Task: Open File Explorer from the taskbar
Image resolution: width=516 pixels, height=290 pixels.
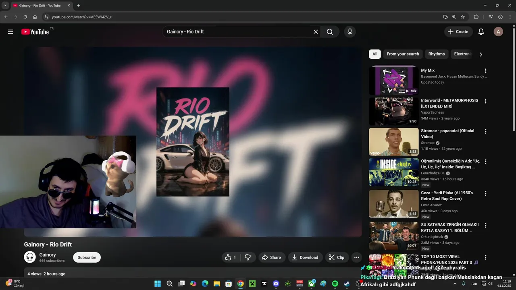Action: pos(216,284)
